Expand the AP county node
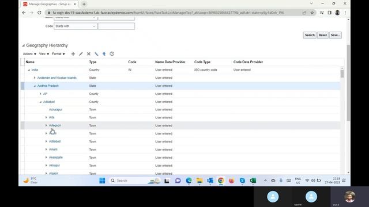This screenshot has width=369, height=207. 40,94
